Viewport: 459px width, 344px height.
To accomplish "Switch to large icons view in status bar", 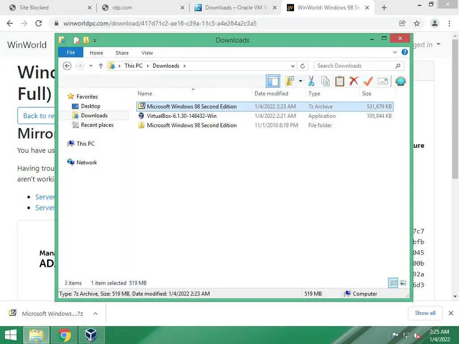I will coord(403,283).
